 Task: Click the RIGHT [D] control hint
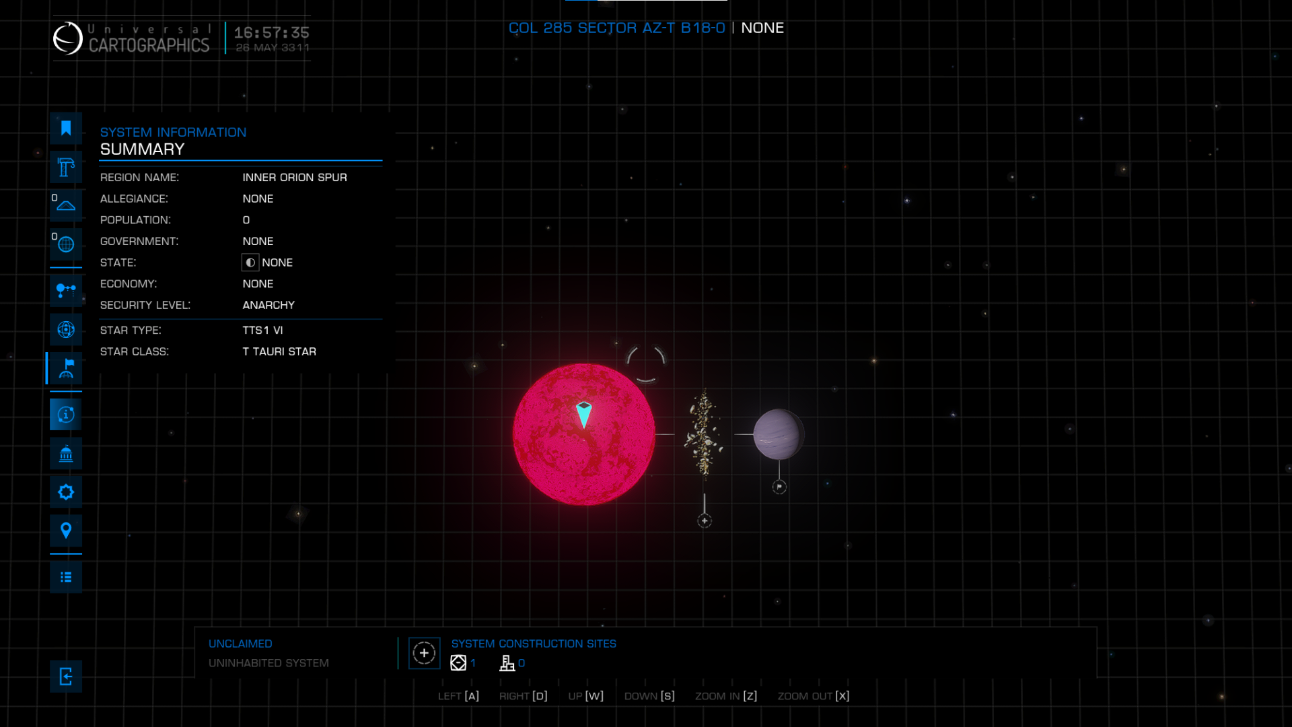523,696
